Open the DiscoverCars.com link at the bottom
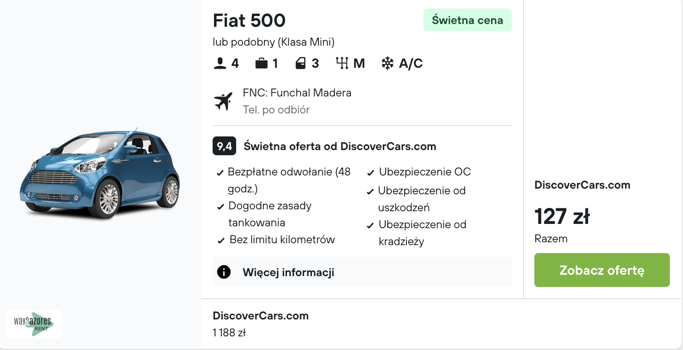 pyautogui.click(x=261, y=316)
